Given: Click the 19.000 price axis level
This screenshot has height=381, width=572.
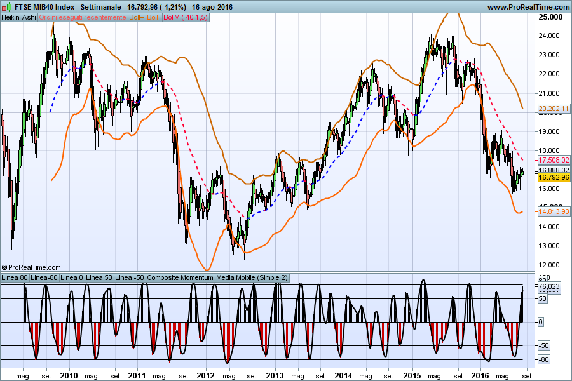Looking at the screenshot, I should 549,131.
